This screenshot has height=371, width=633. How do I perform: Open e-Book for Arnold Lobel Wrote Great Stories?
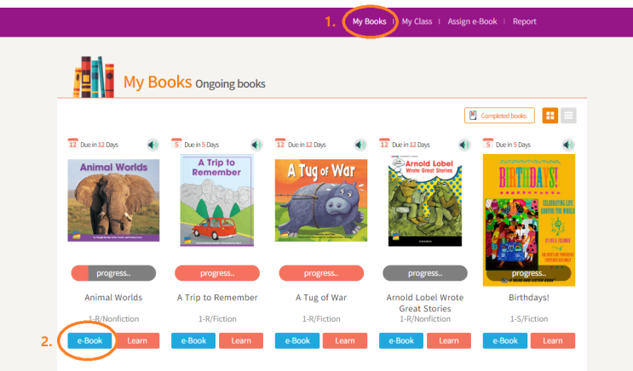tap(401, 340)
